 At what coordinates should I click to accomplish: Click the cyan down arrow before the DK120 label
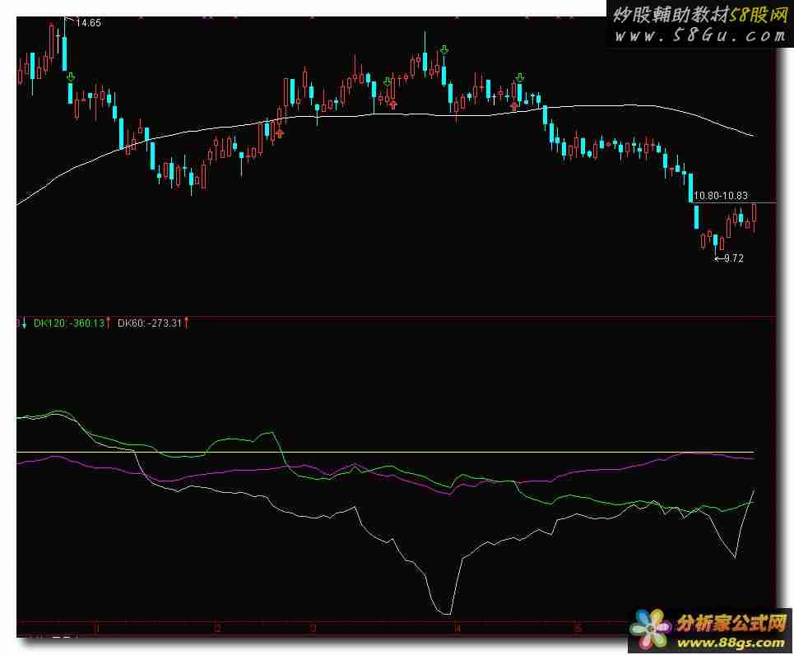coord(25,323)
